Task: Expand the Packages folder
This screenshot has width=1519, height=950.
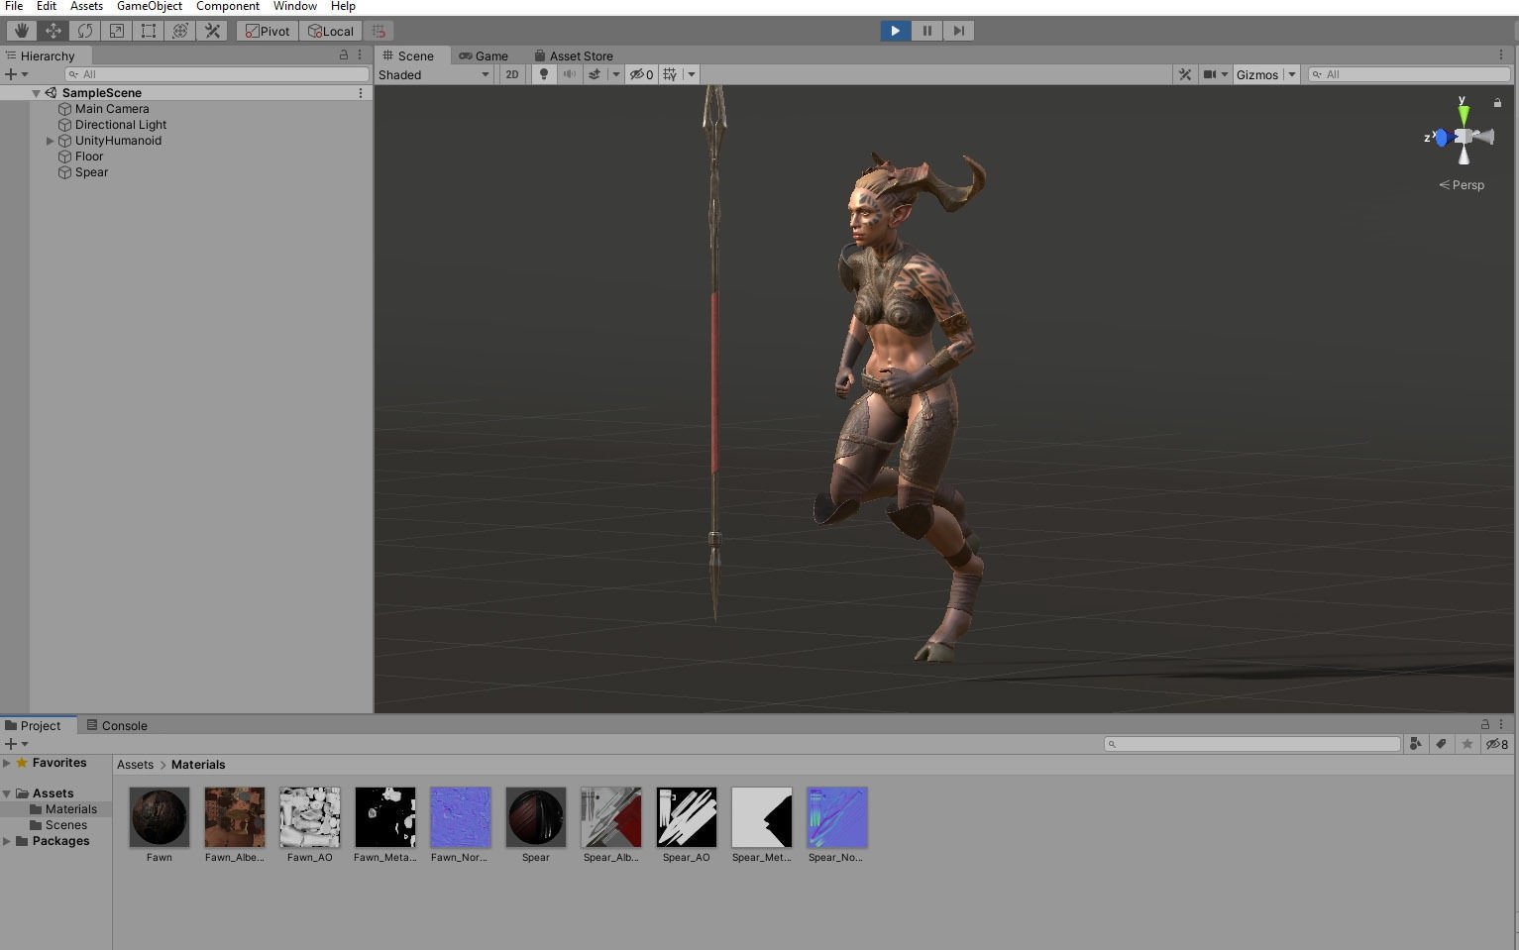Action: pyautogui.click(x=7, y=841)
